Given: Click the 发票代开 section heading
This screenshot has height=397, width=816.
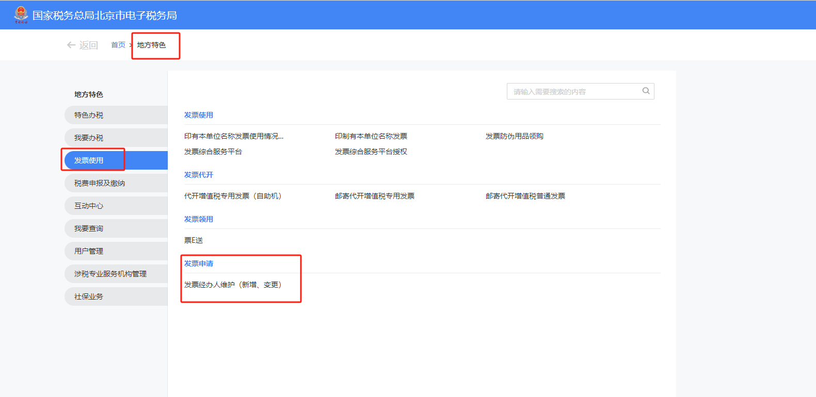Looking at the screenshot, I should [x=199, y=175].
